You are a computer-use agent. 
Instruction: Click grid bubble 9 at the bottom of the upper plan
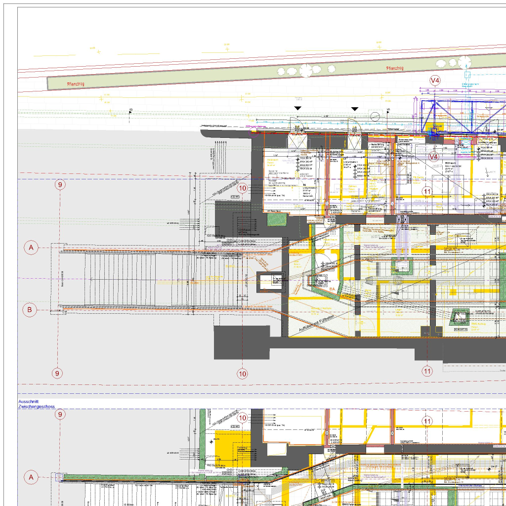tap(57, 374)
